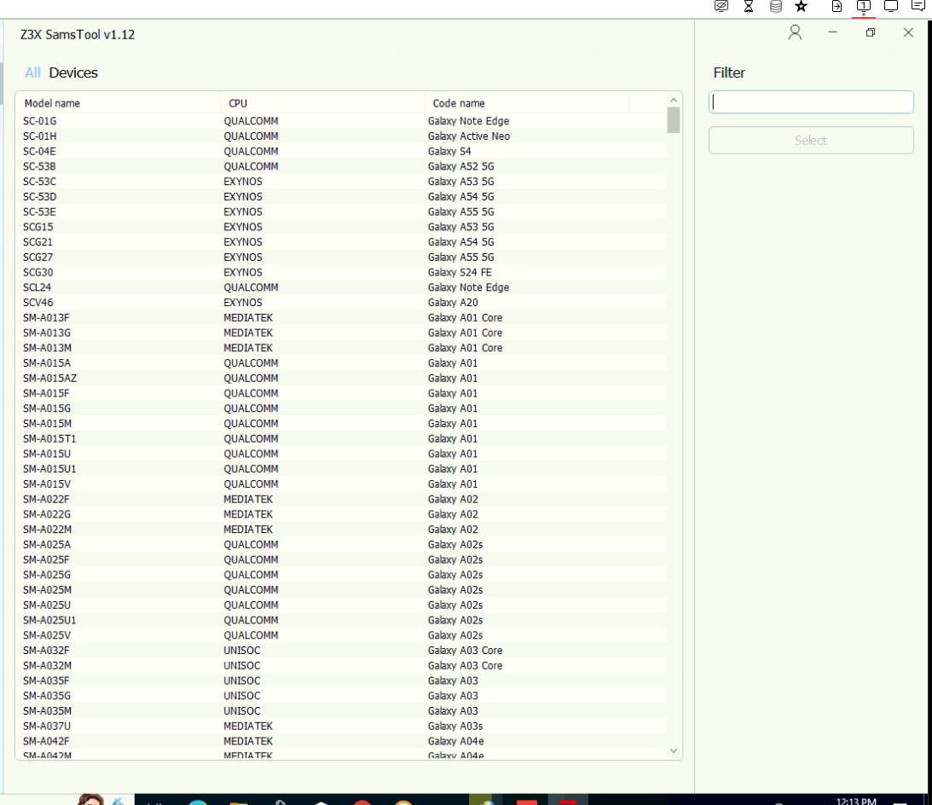Select the SC-01G device row
932x805 pixels.
tap(342, 121)
